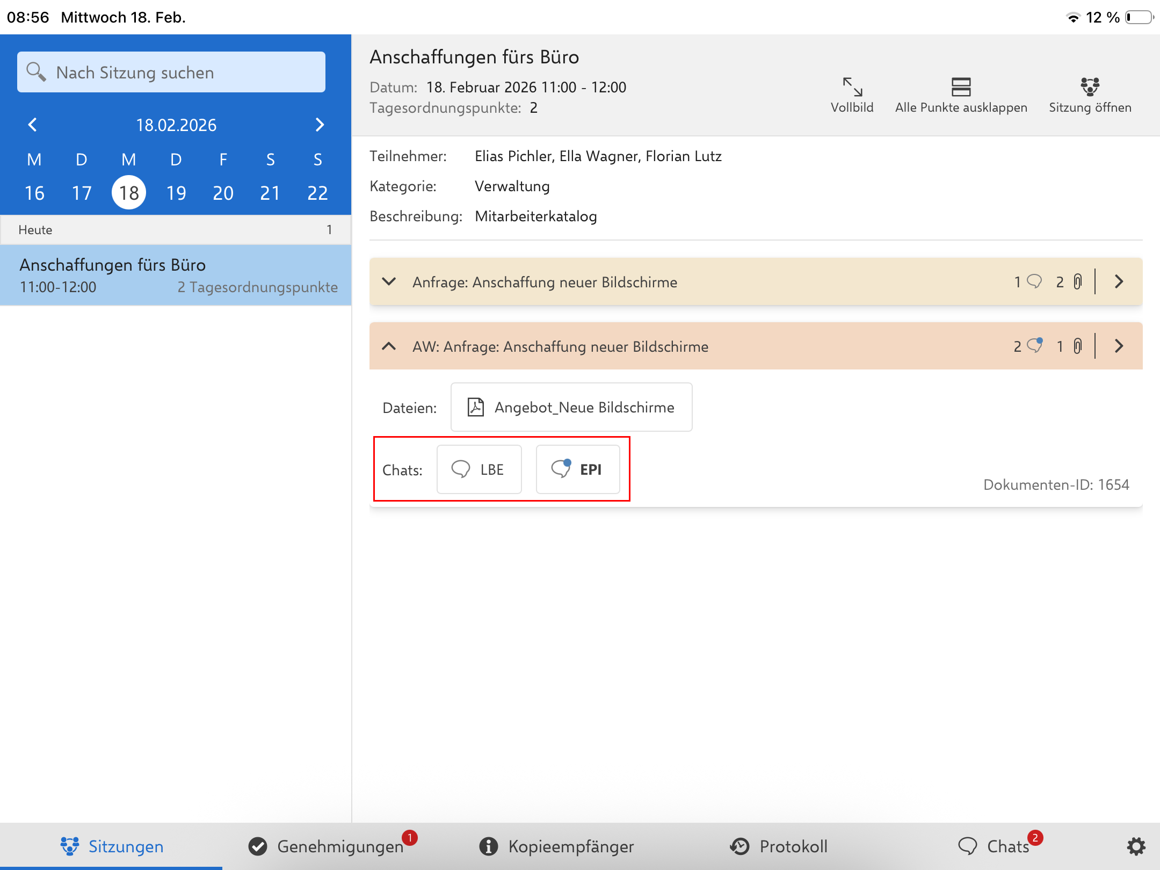Select day 19 in week calendar
1160x870 pixels.
(176, 193)
